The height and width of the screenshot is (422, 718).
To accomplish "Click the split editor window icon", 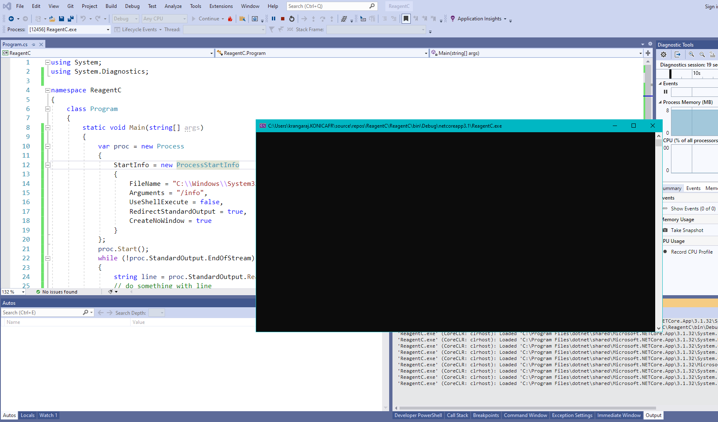I will (648, 53).
